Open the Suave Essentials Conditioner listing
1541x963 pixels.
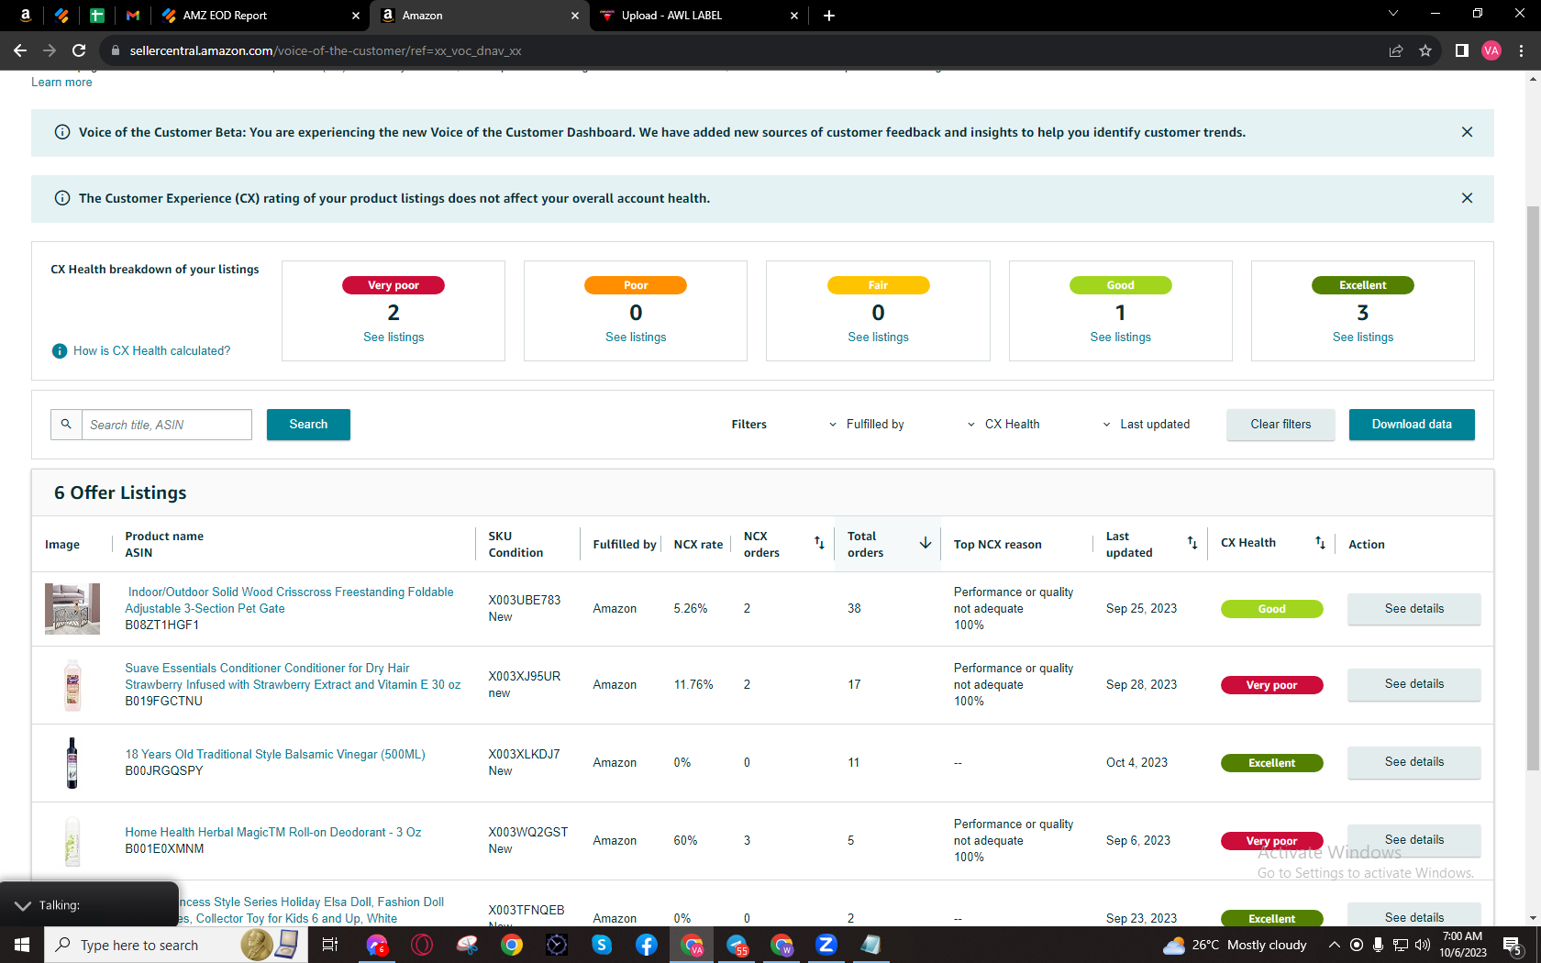(x=293, y=676)
